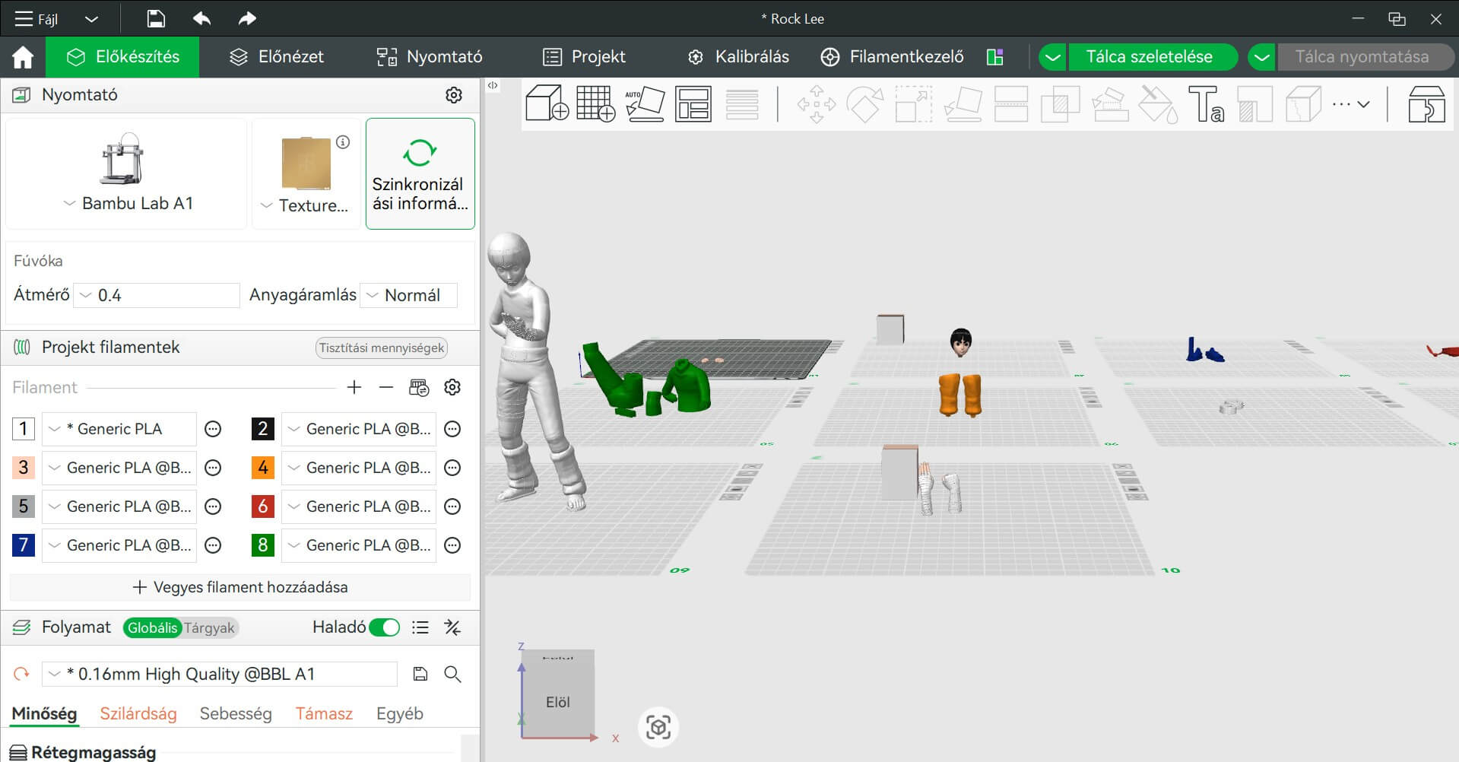The image size is (1459, 762).
Task: Open printer settings gear icon
Action: pos(454,95)
